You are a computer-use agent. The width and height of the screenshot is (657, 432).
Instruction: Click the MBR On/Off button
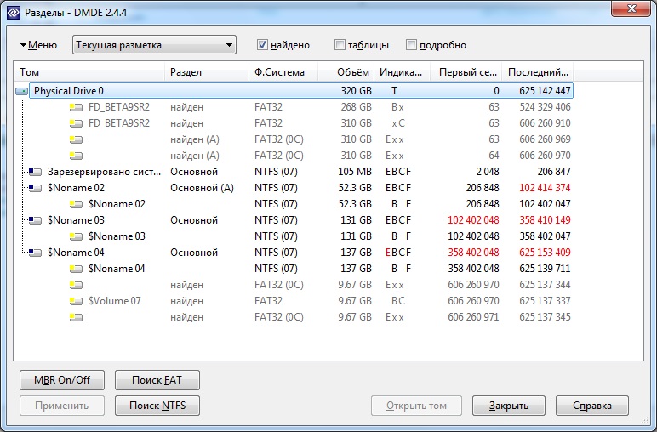click(x=61, y=379)
